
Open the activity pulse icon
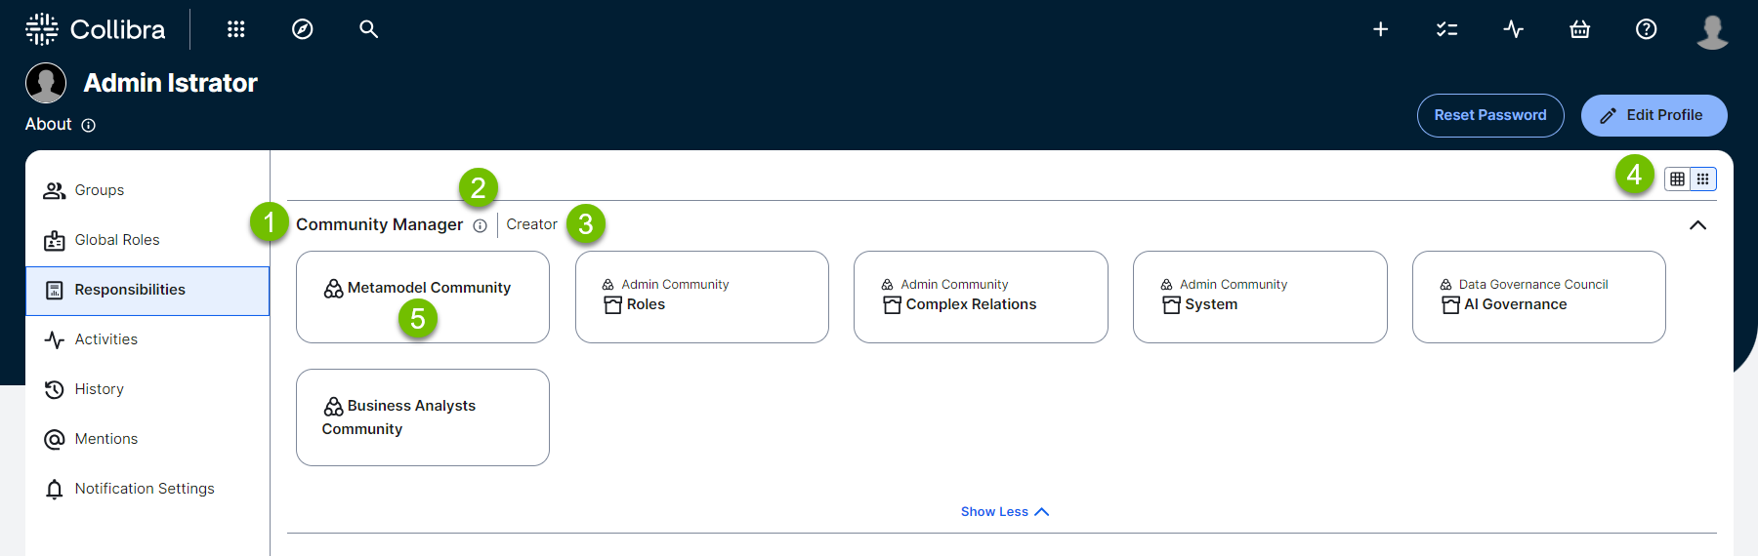[x=1513, y=29]
